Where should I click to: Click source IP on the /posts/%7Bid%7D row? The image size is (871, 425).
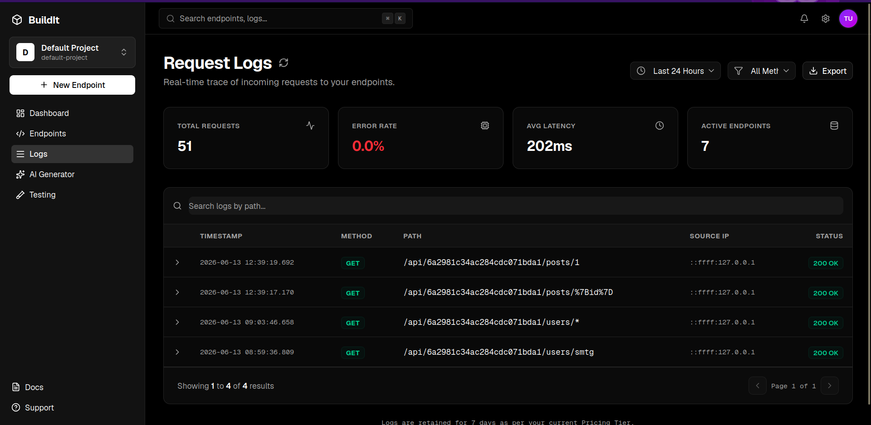pyautogui.click(x=722, y=292)
